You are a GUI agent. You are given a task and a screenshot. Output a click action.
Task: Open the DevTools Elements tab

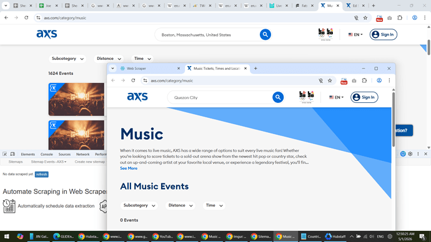point(27,154)
